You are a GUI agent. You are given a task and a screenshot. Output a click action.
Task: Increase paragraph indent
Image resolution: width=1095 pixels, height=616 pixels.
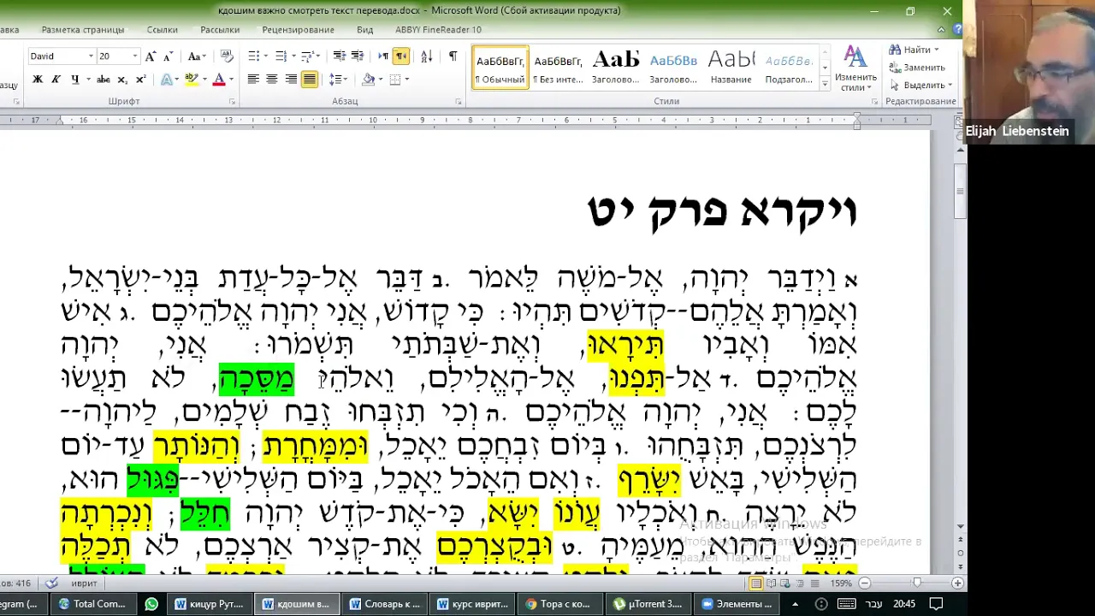coord(358,56)
